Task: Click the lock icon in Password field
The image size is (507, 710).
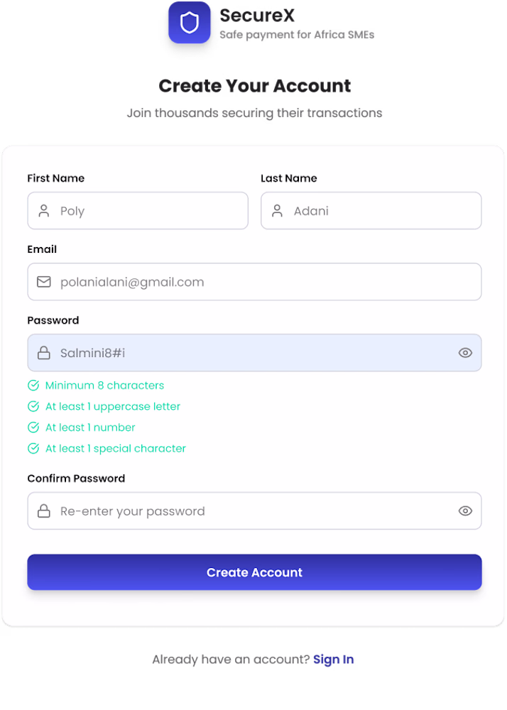Action: pos(44,353)
